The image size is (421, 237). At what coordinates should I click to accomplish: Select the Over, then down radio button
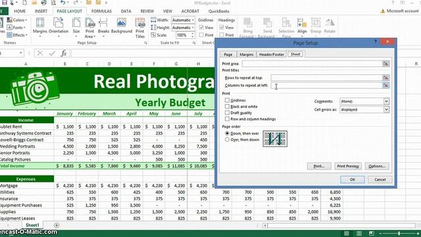pos(227,140)
